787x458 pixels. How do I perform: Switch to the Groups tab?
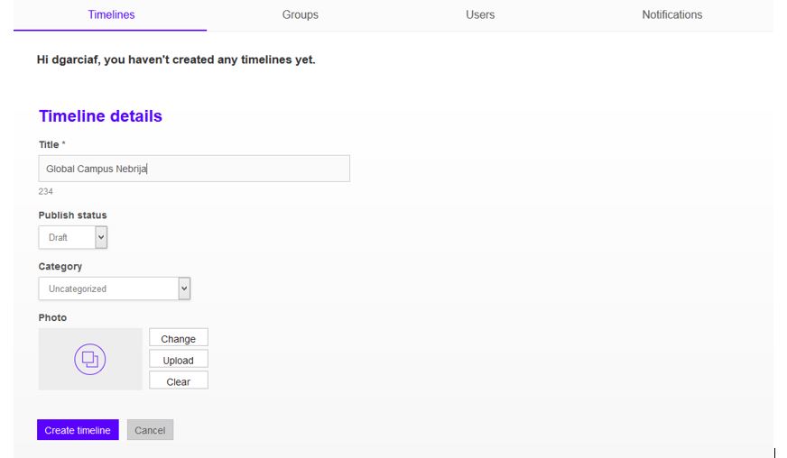pyautogui.click(x=300, y=14)
